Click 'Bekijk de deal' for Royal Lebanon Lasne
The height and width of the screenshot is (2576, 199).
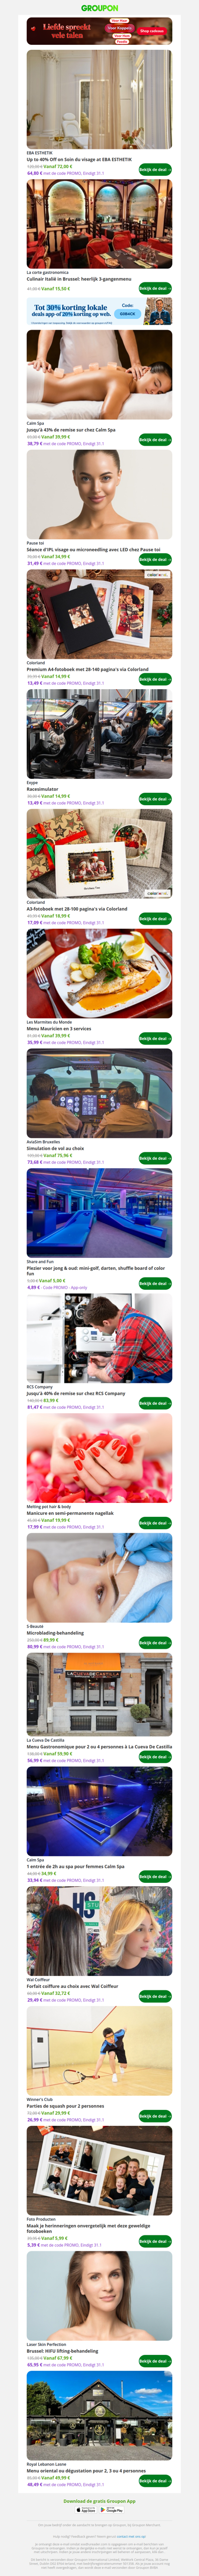155,2481
